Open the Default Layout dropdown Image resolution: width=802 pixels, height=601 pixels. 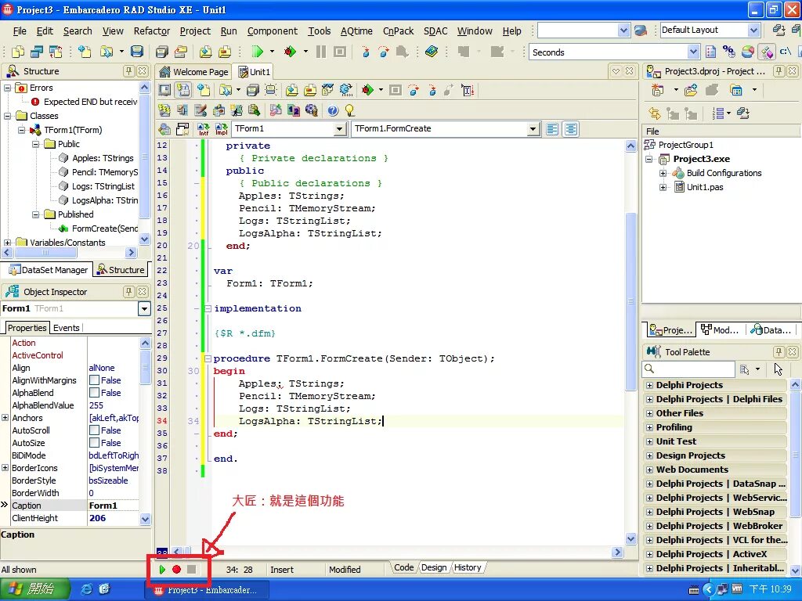tap(753, 31)
